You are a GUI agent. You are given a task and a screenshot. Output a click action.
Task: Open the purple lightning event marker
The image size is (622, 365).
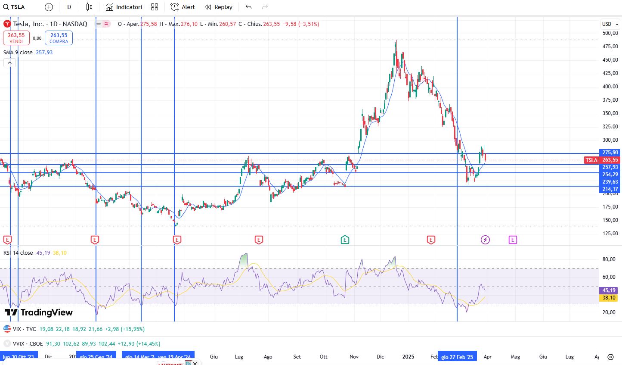point(485,240)
